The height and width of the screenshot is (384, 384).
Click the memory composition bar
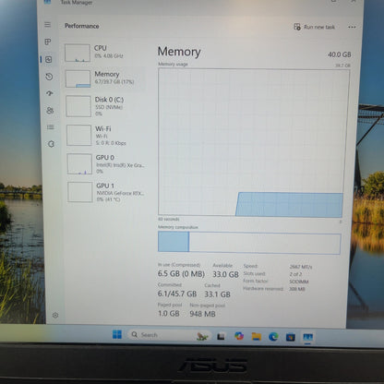249,243
